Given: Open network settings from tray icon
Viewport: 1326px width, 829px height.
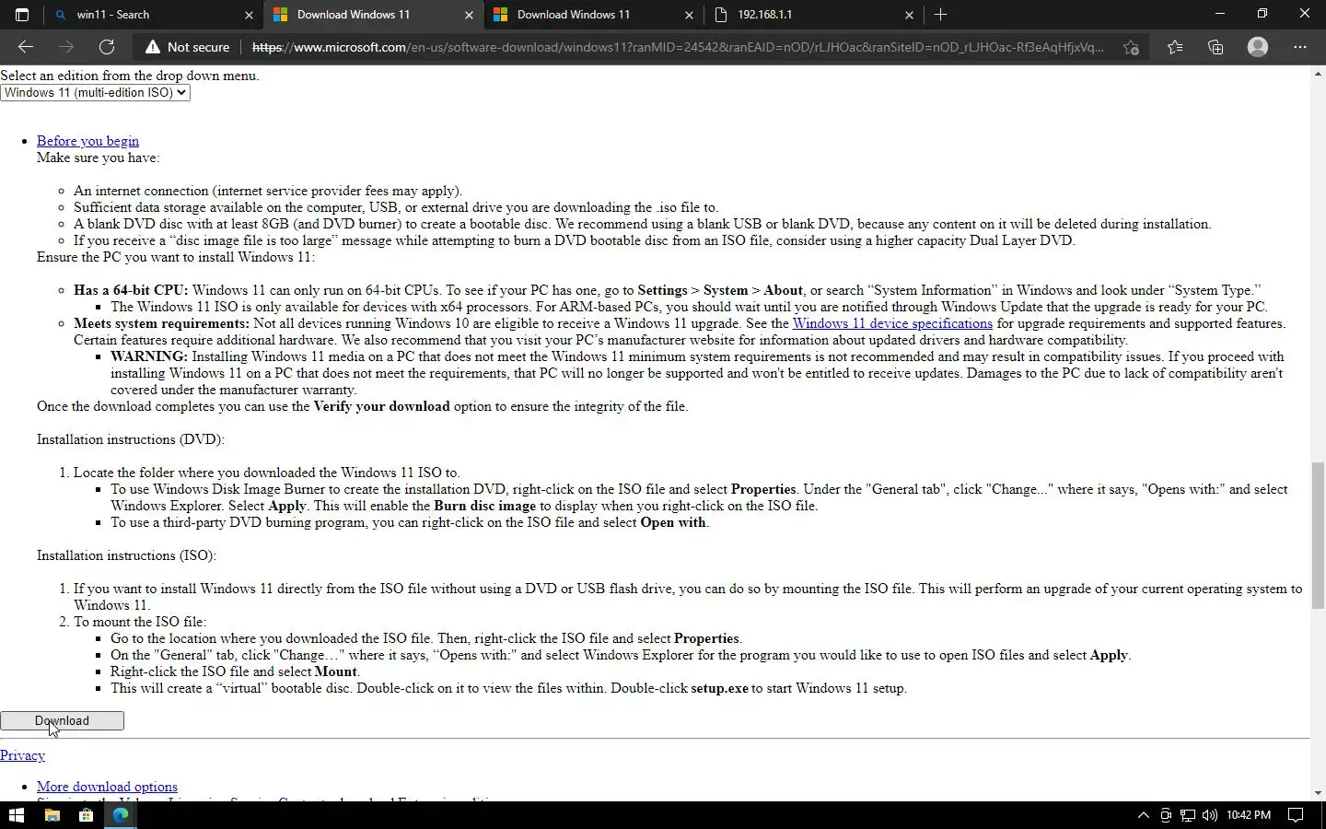Looking at the screenshot, I should (1188, 815).
